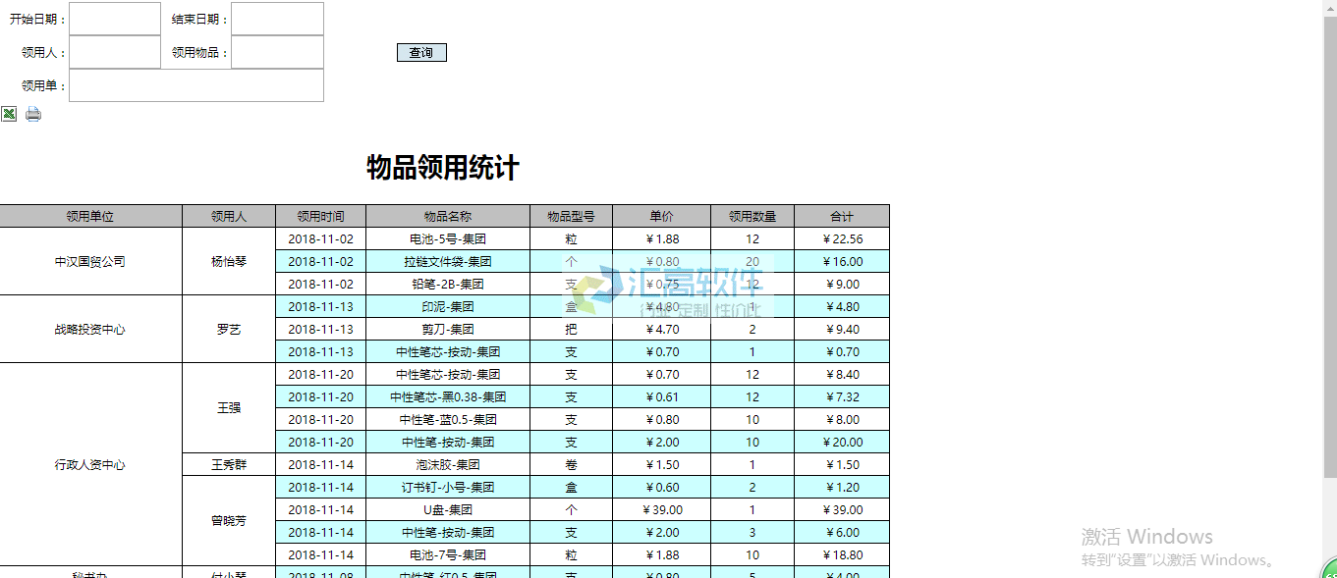
Task: Click the 领用时间 column header
Action: pos(320,216)
